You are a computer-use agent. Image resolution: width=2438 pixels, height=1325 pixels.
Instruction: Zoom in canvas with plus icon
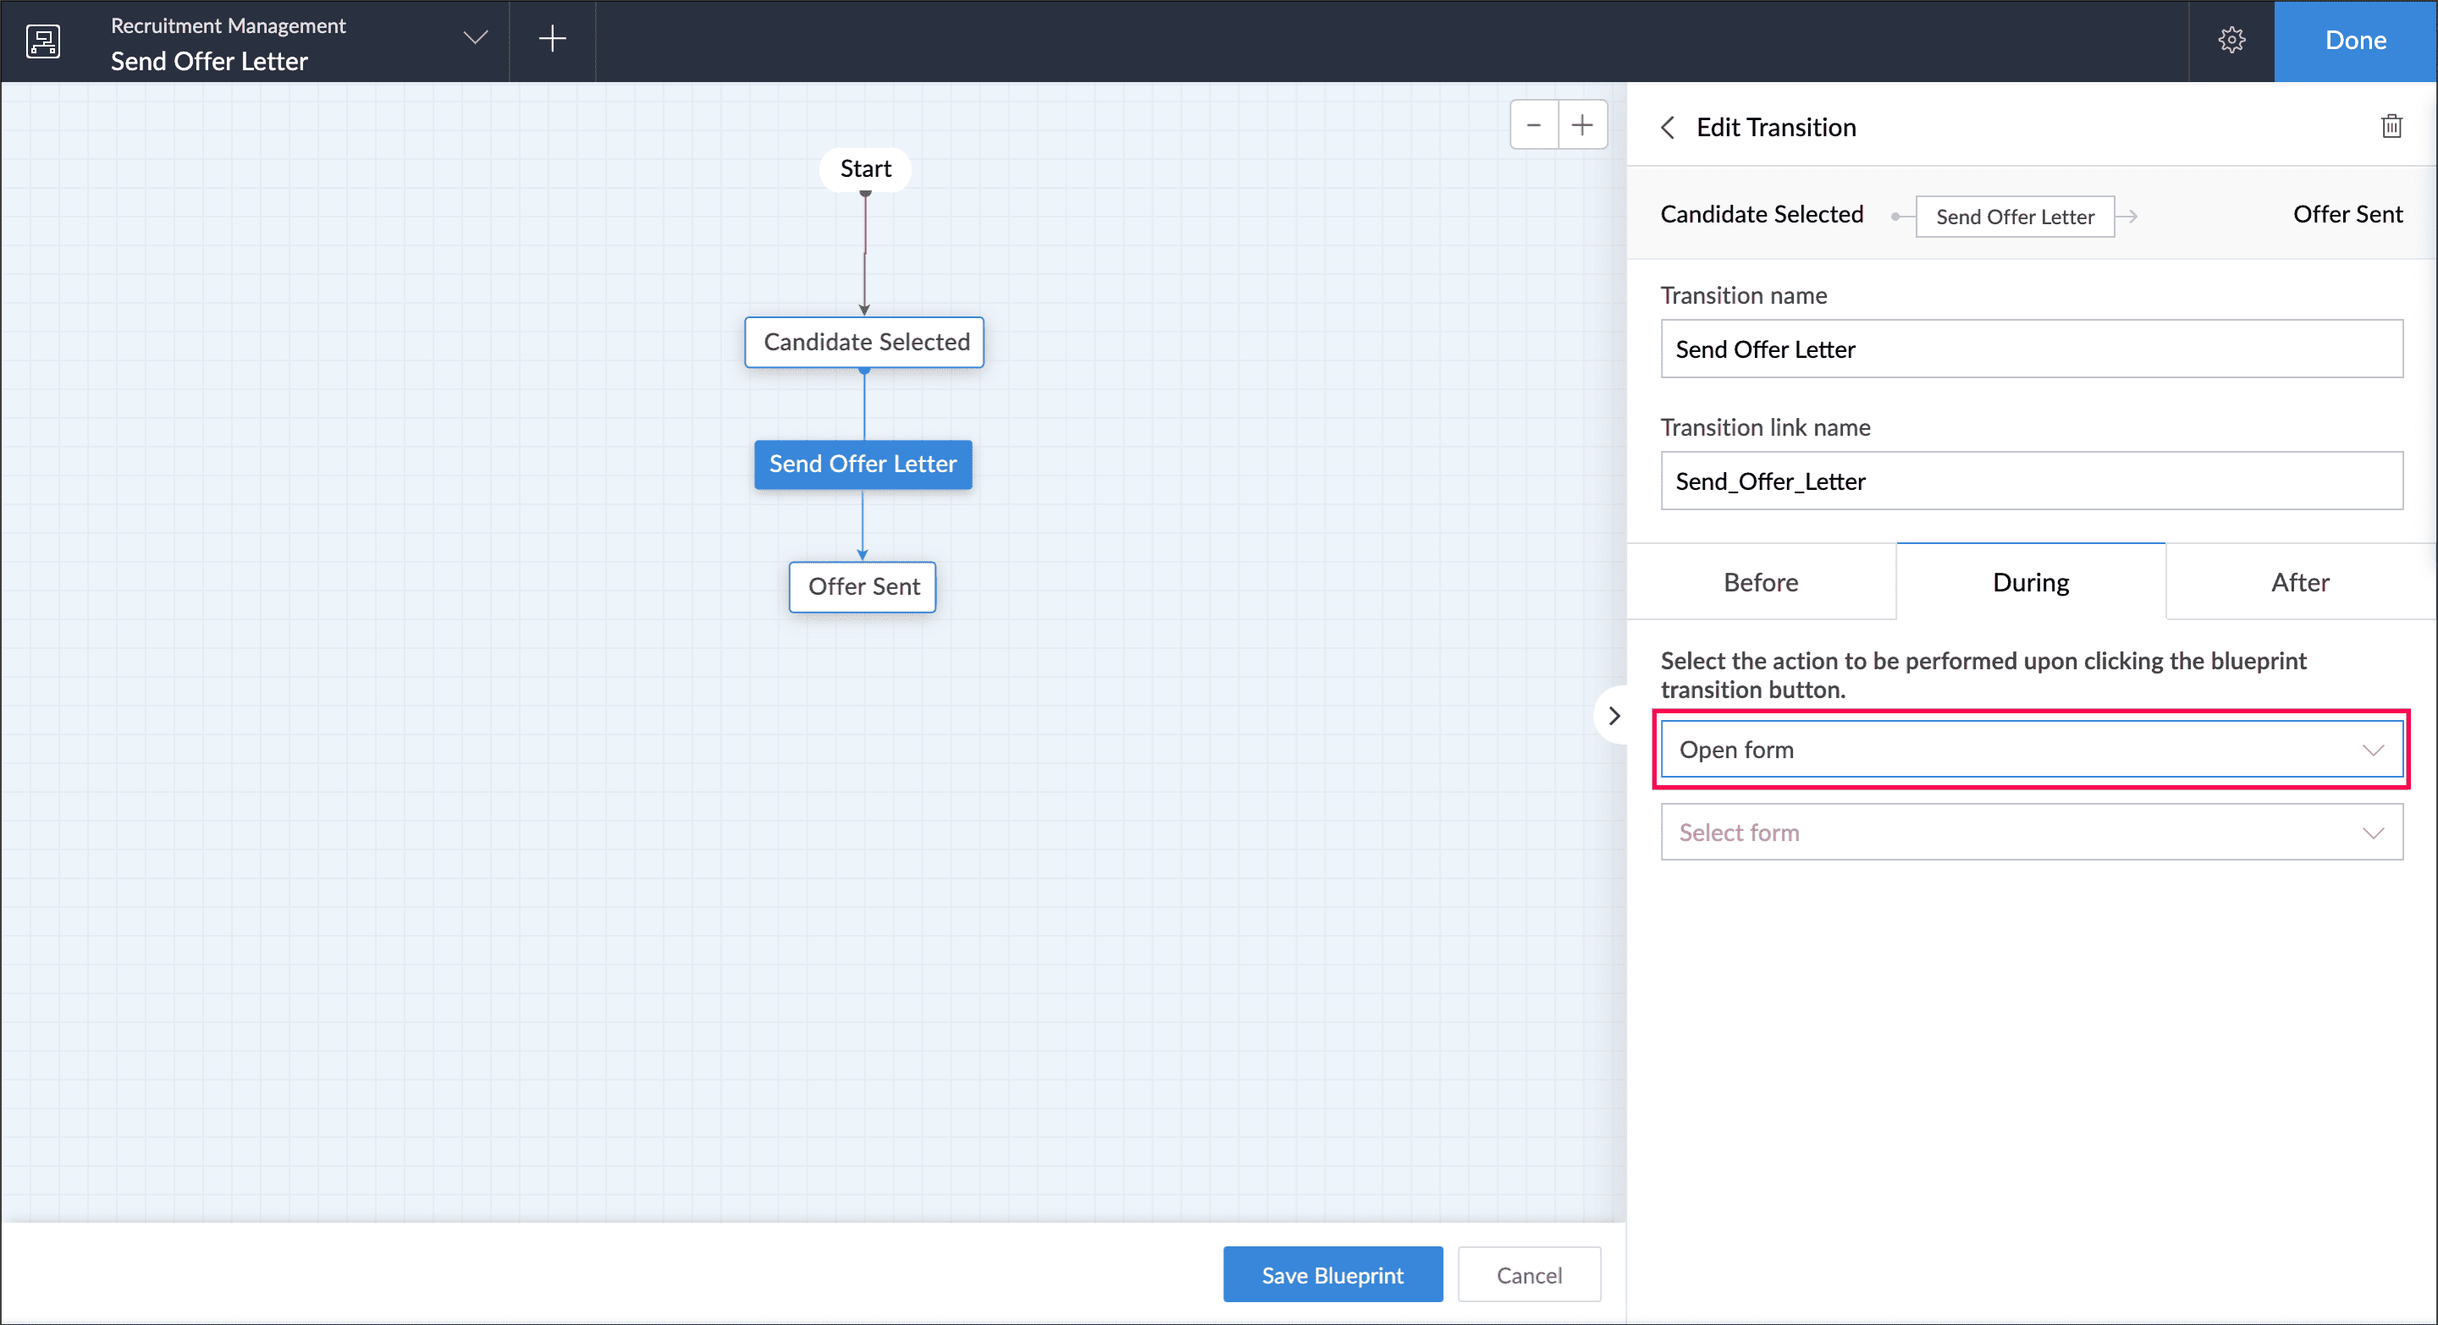1582,125
